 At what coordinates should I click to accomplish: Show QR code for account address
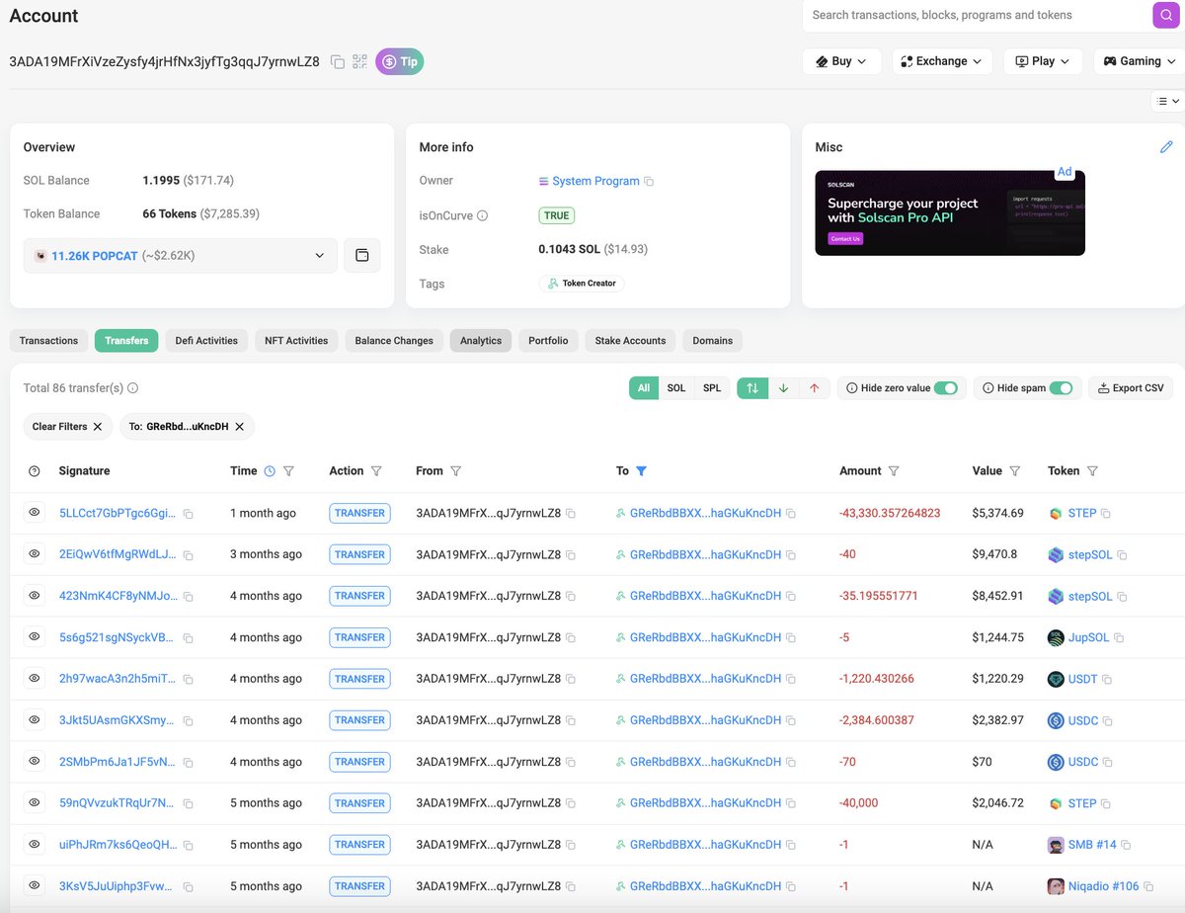pos(359,61)
